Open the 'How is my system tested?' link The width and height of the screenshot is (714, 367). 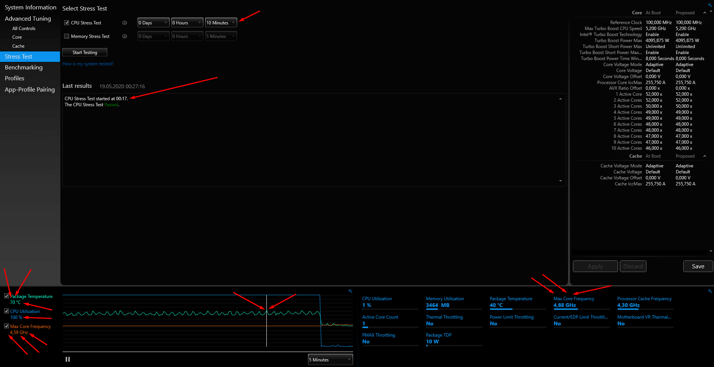pos(88,64)
